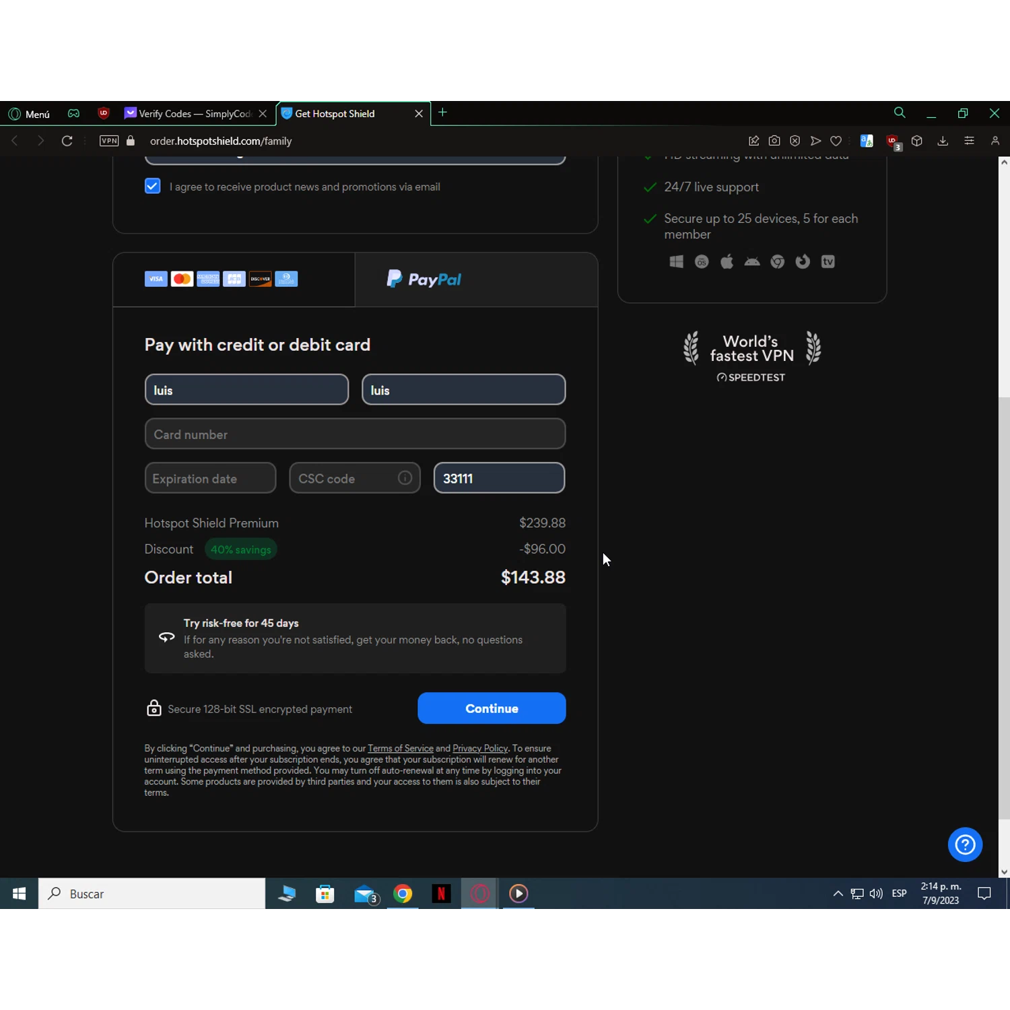Open the taskbar clock and date
The height and width of the screenshot is (1010, 1010).
[x=941, y=894]
